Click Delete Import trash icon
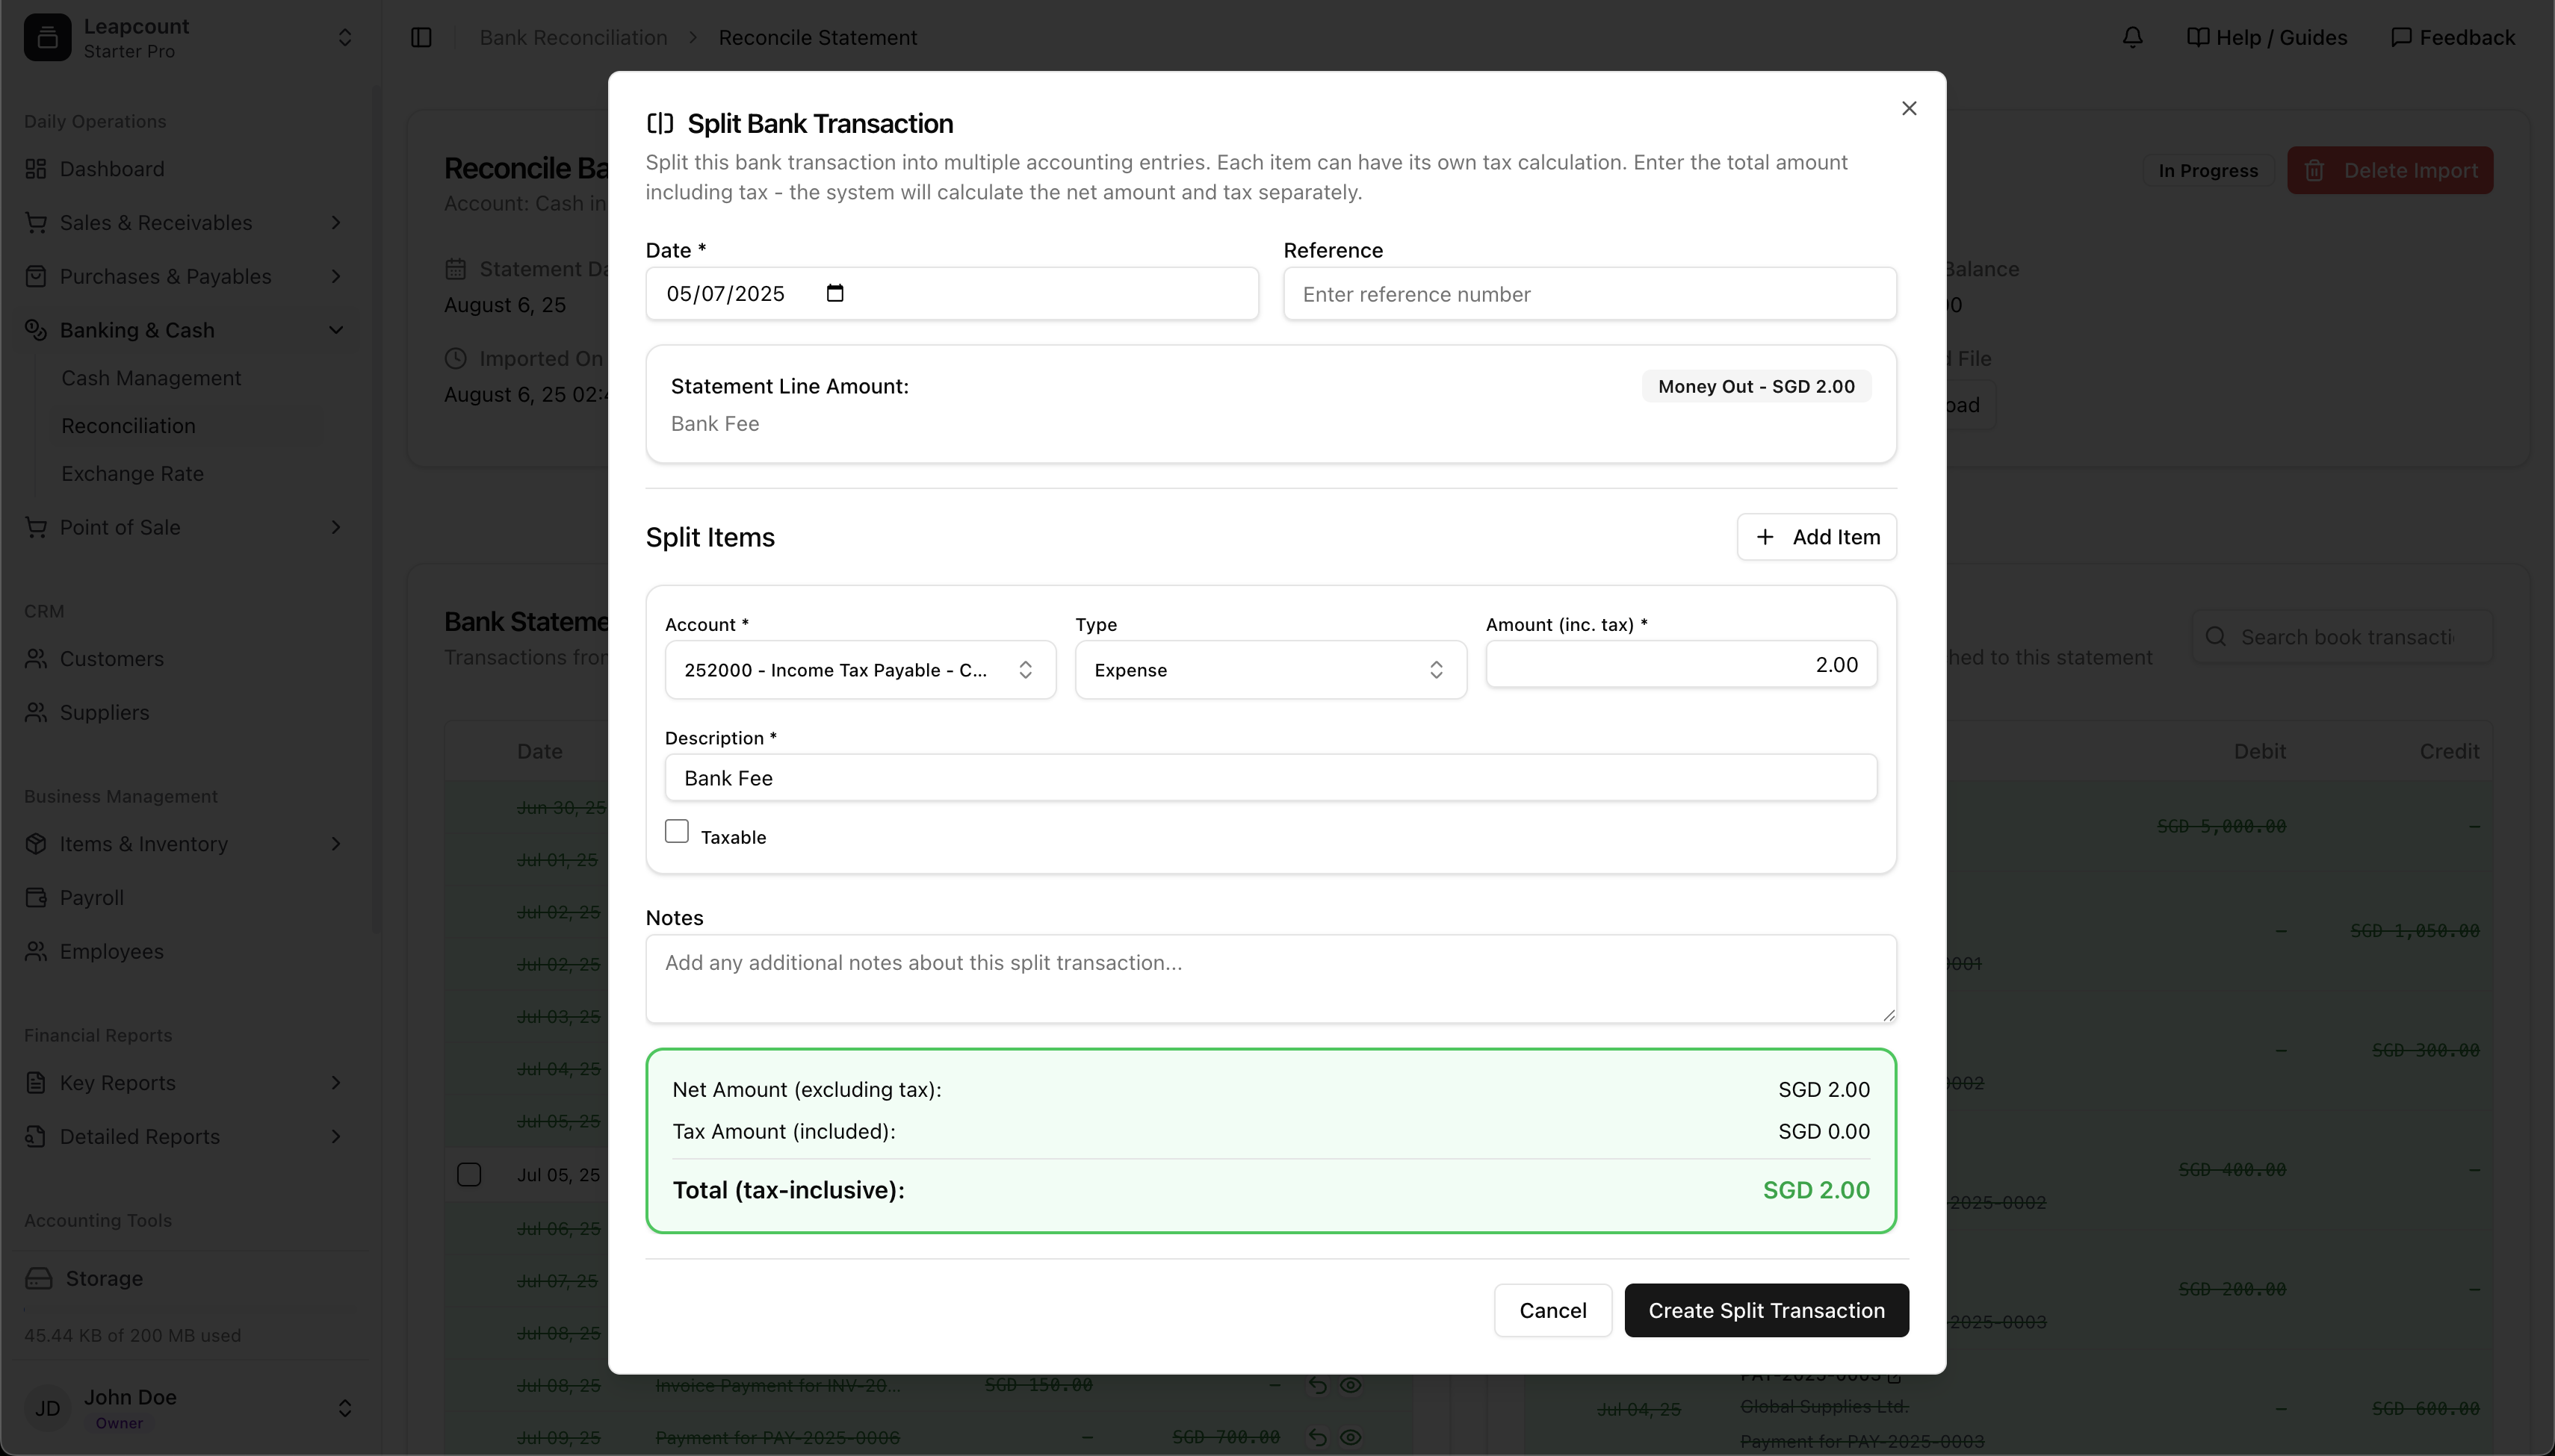Screen dimensions: 2555x1456 point(2314,170)
